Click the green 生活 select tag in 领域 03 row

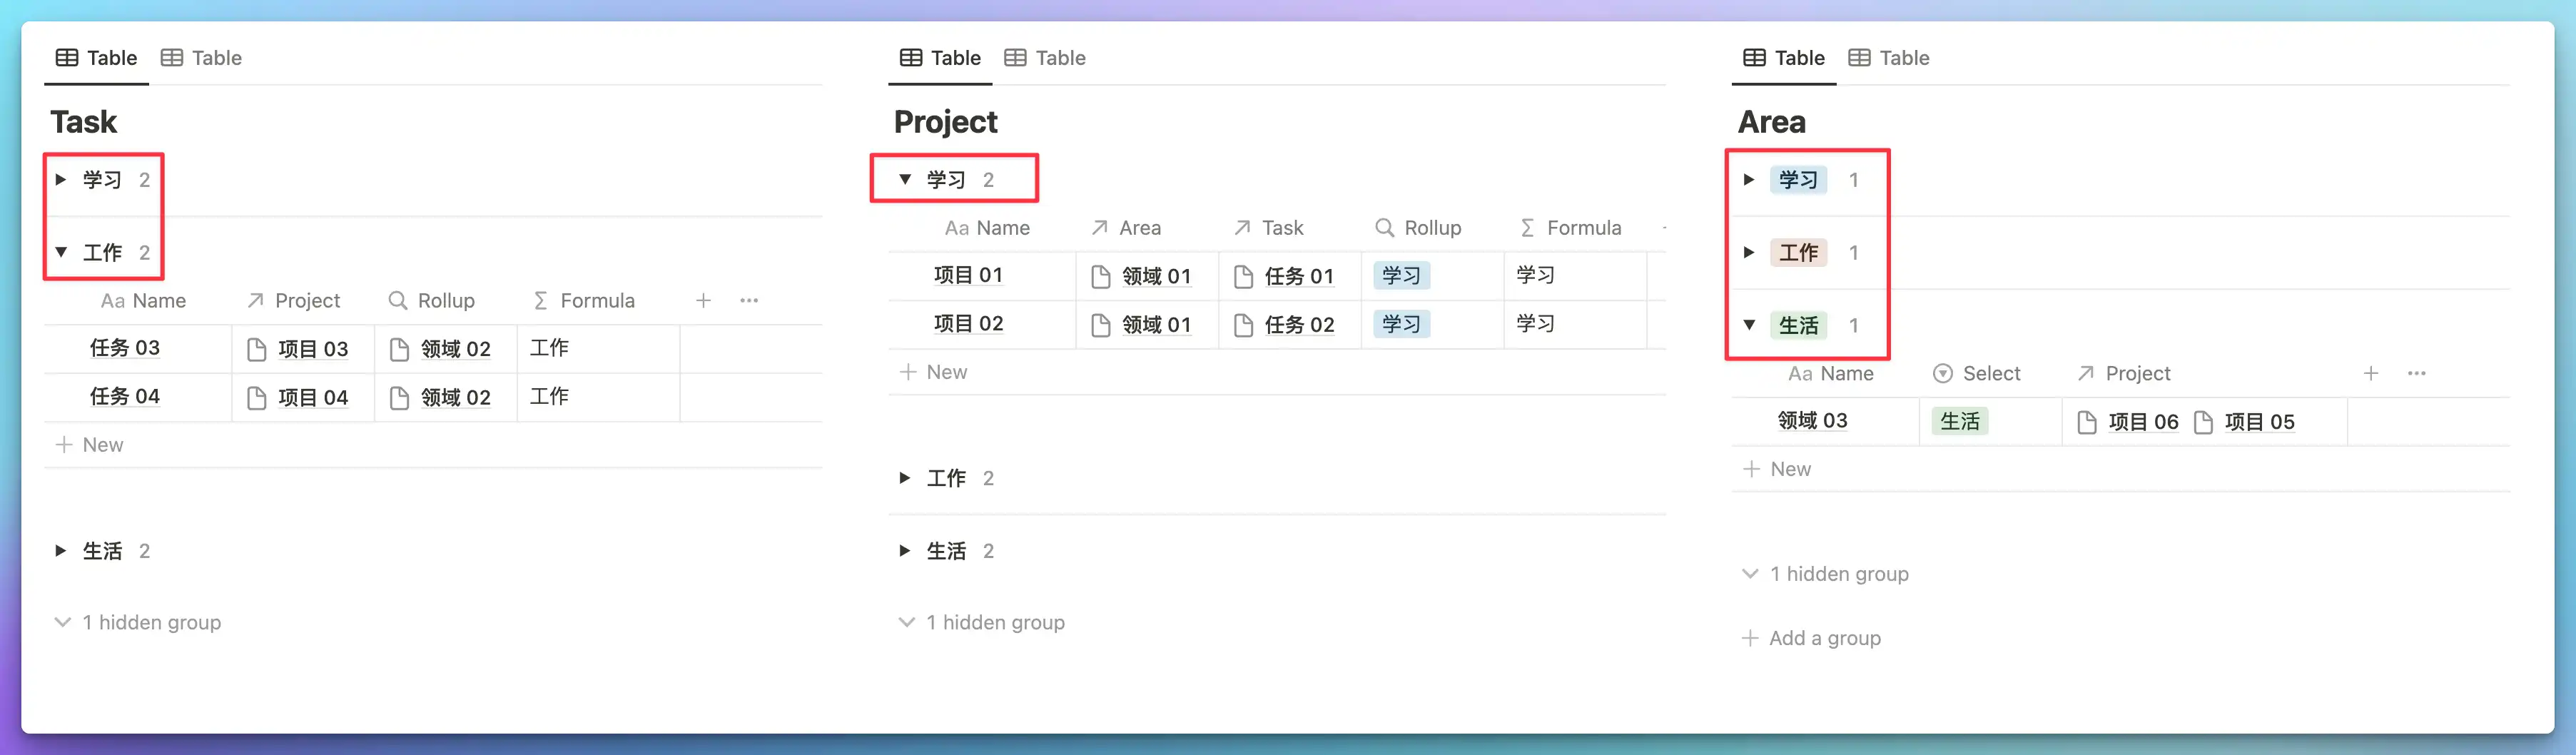(1959, 422)
